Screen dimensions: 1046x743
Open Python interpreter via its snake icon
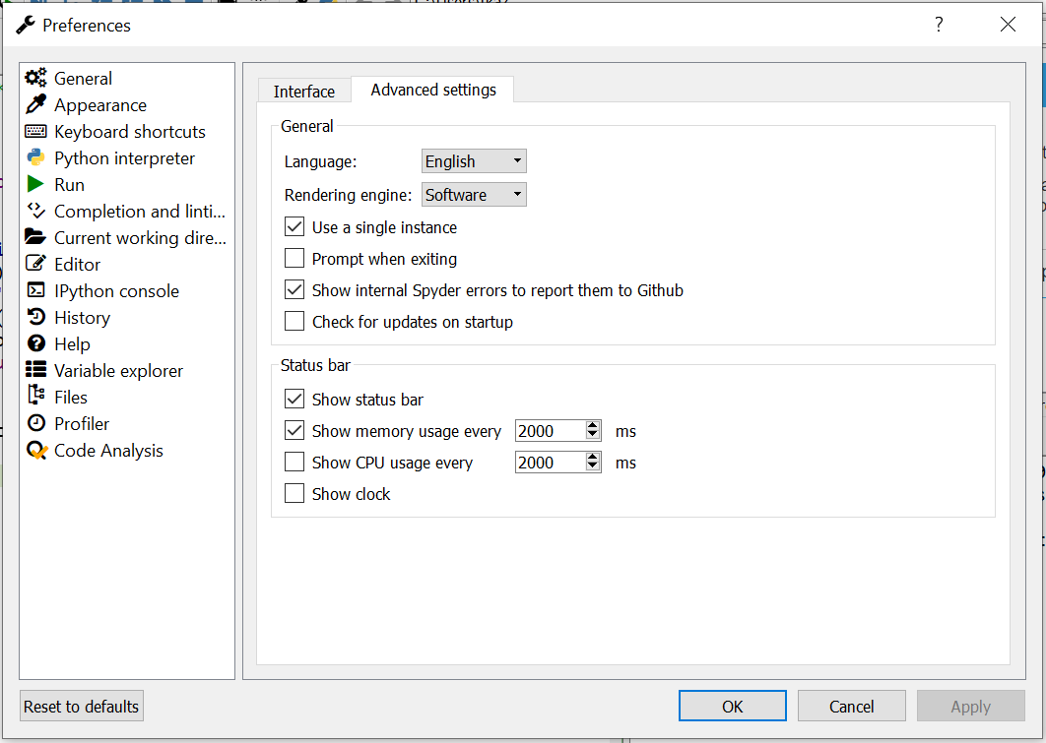(35, 158)
